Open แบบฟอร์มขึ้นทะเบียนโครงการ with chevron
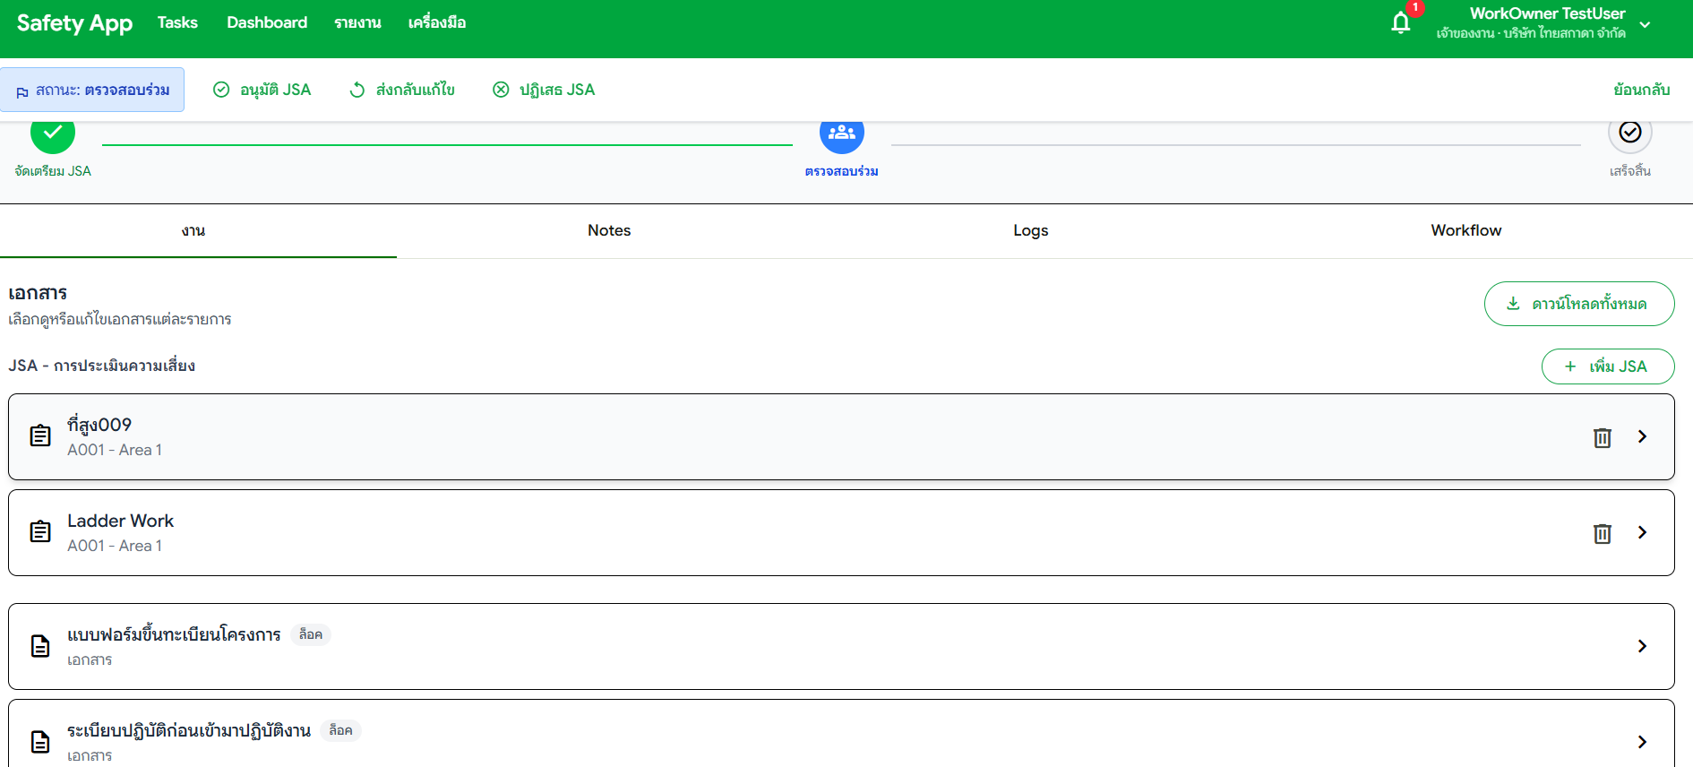Screen dimensions: 1693x767 [x=1642, y=646]
